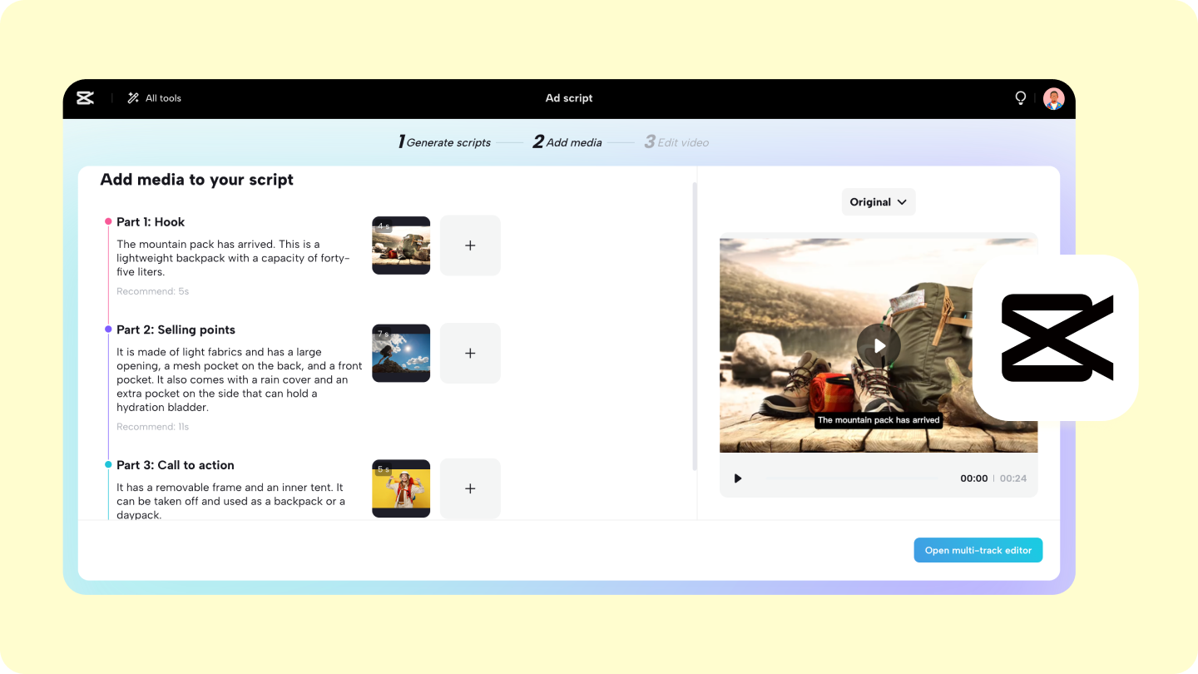Add media with the plus beside Part 1: Hook

coord(470,245)
